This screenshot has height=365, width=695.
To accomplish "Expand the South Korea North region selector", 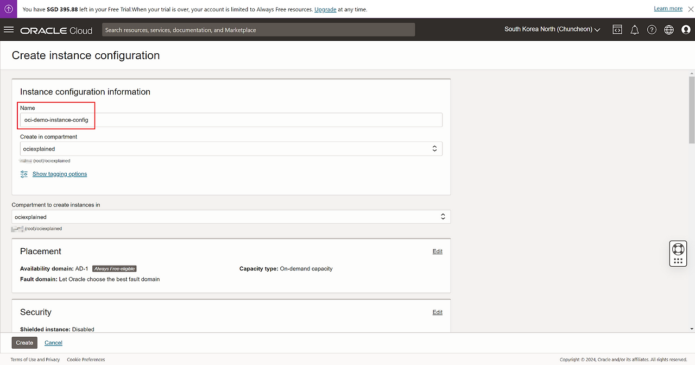I will click(x=552, y=29).
